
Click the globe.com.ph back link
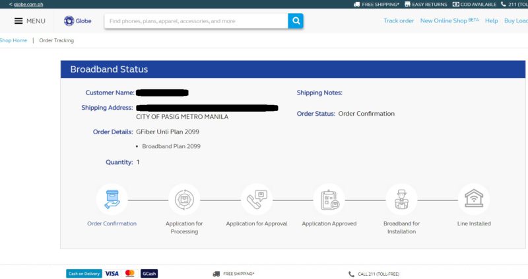(23, 4)
